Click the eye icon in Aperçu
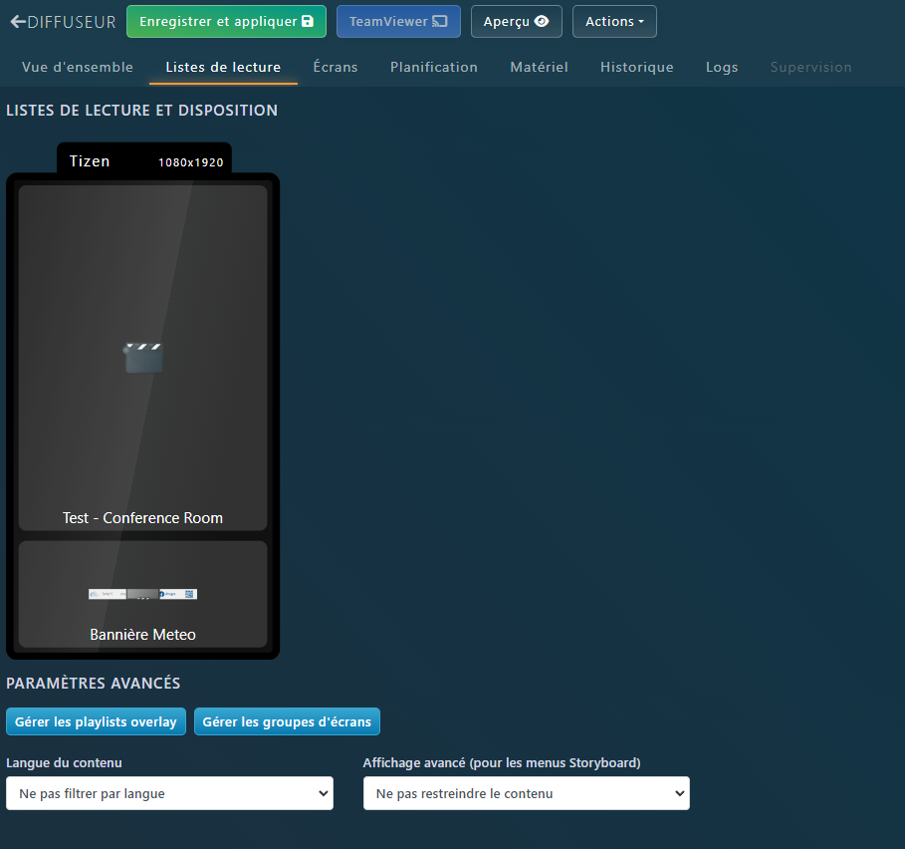 [542, 22]
